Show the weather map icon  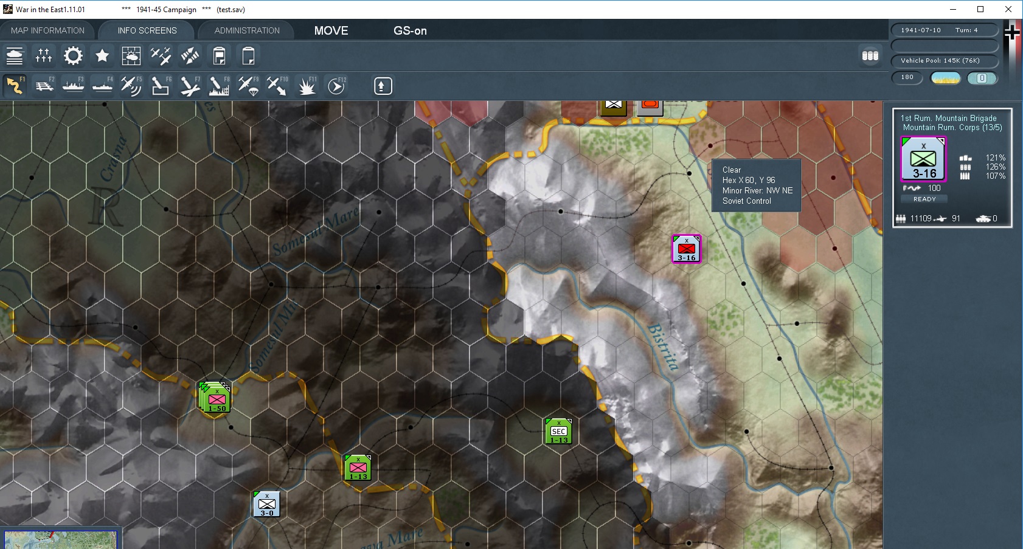pos(131,56)
